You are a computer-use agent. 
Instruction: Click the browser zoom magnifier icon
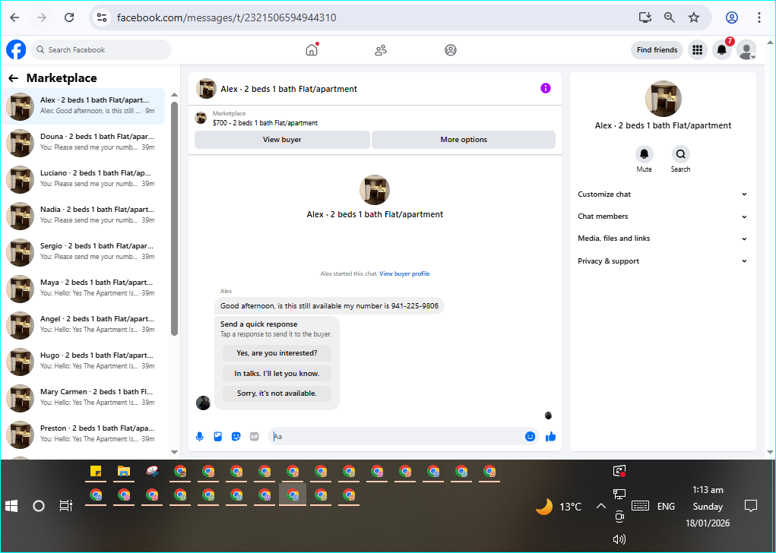[x=669, y=17]
